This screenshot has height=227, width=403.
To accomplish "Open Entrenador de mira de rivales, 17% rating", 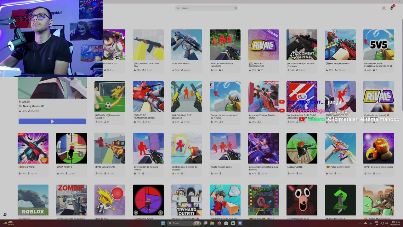I will (x=148, y=148).
